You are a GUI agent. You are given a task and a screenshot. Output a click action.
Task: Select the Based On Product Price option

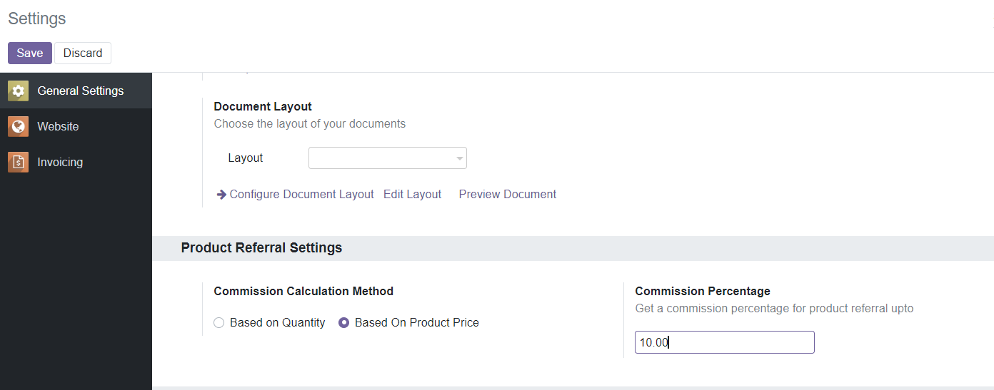408,323
